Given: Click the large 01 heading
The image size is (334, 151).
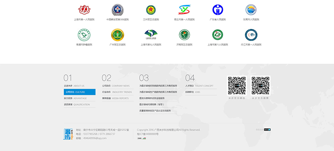Looking at the screenshot, I should point(68,78).
